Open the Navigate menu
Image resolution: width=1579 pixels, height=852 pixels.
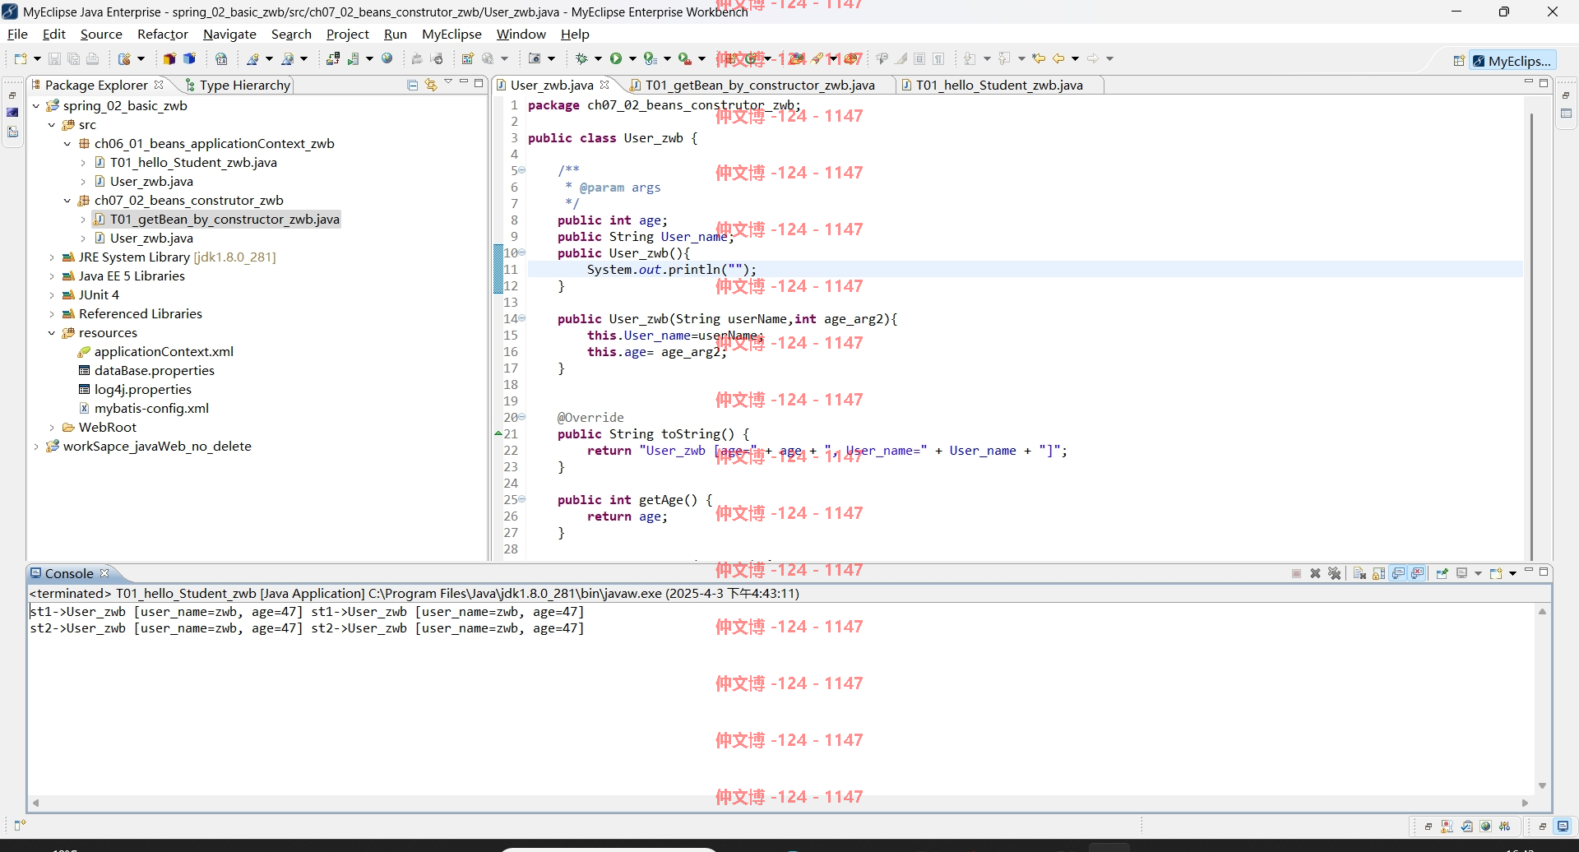tap(229, 34)
